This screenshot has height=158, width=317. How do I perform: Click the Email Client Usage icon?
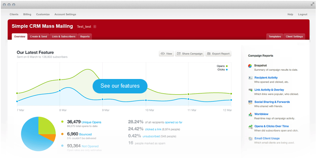coord(250,139)
